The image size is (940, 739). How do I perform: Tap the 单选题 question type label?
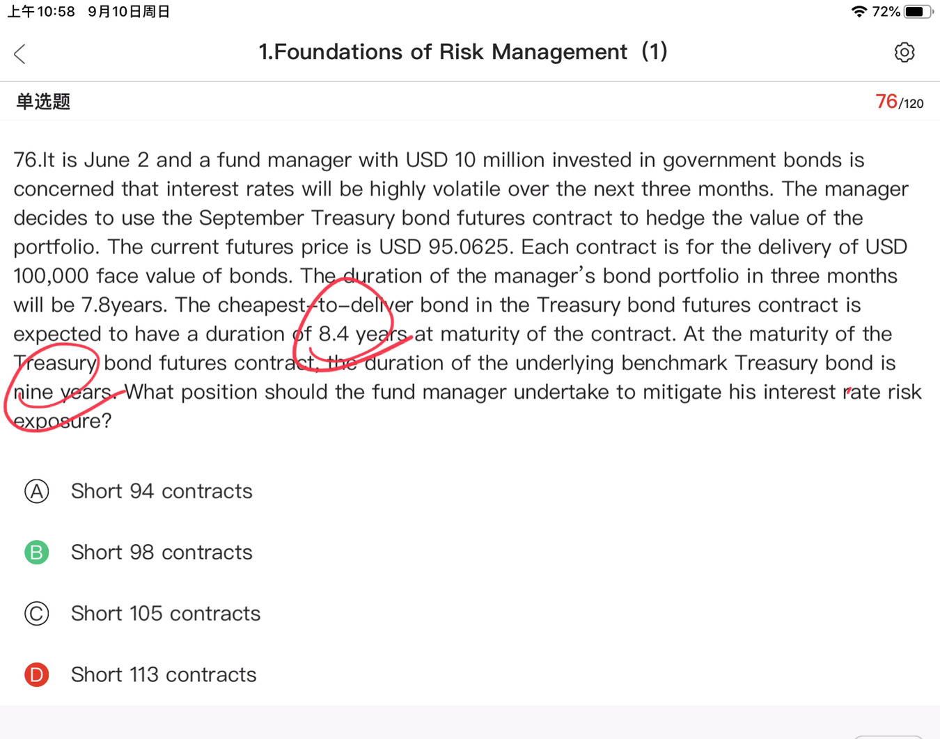click(x=43, y=102)
